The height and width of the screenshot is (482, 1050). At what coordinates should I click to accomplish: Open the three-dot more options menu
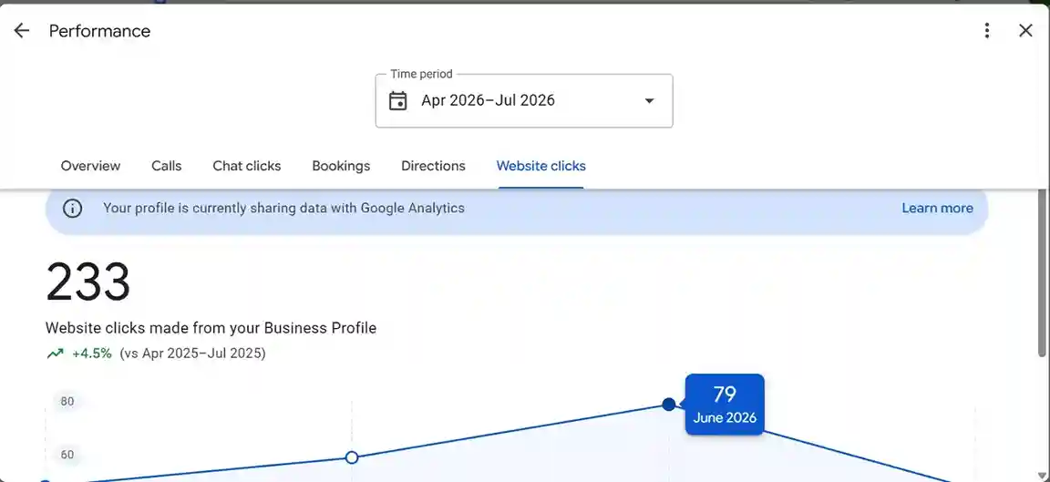pyautogui.click(x=986, y=31)
